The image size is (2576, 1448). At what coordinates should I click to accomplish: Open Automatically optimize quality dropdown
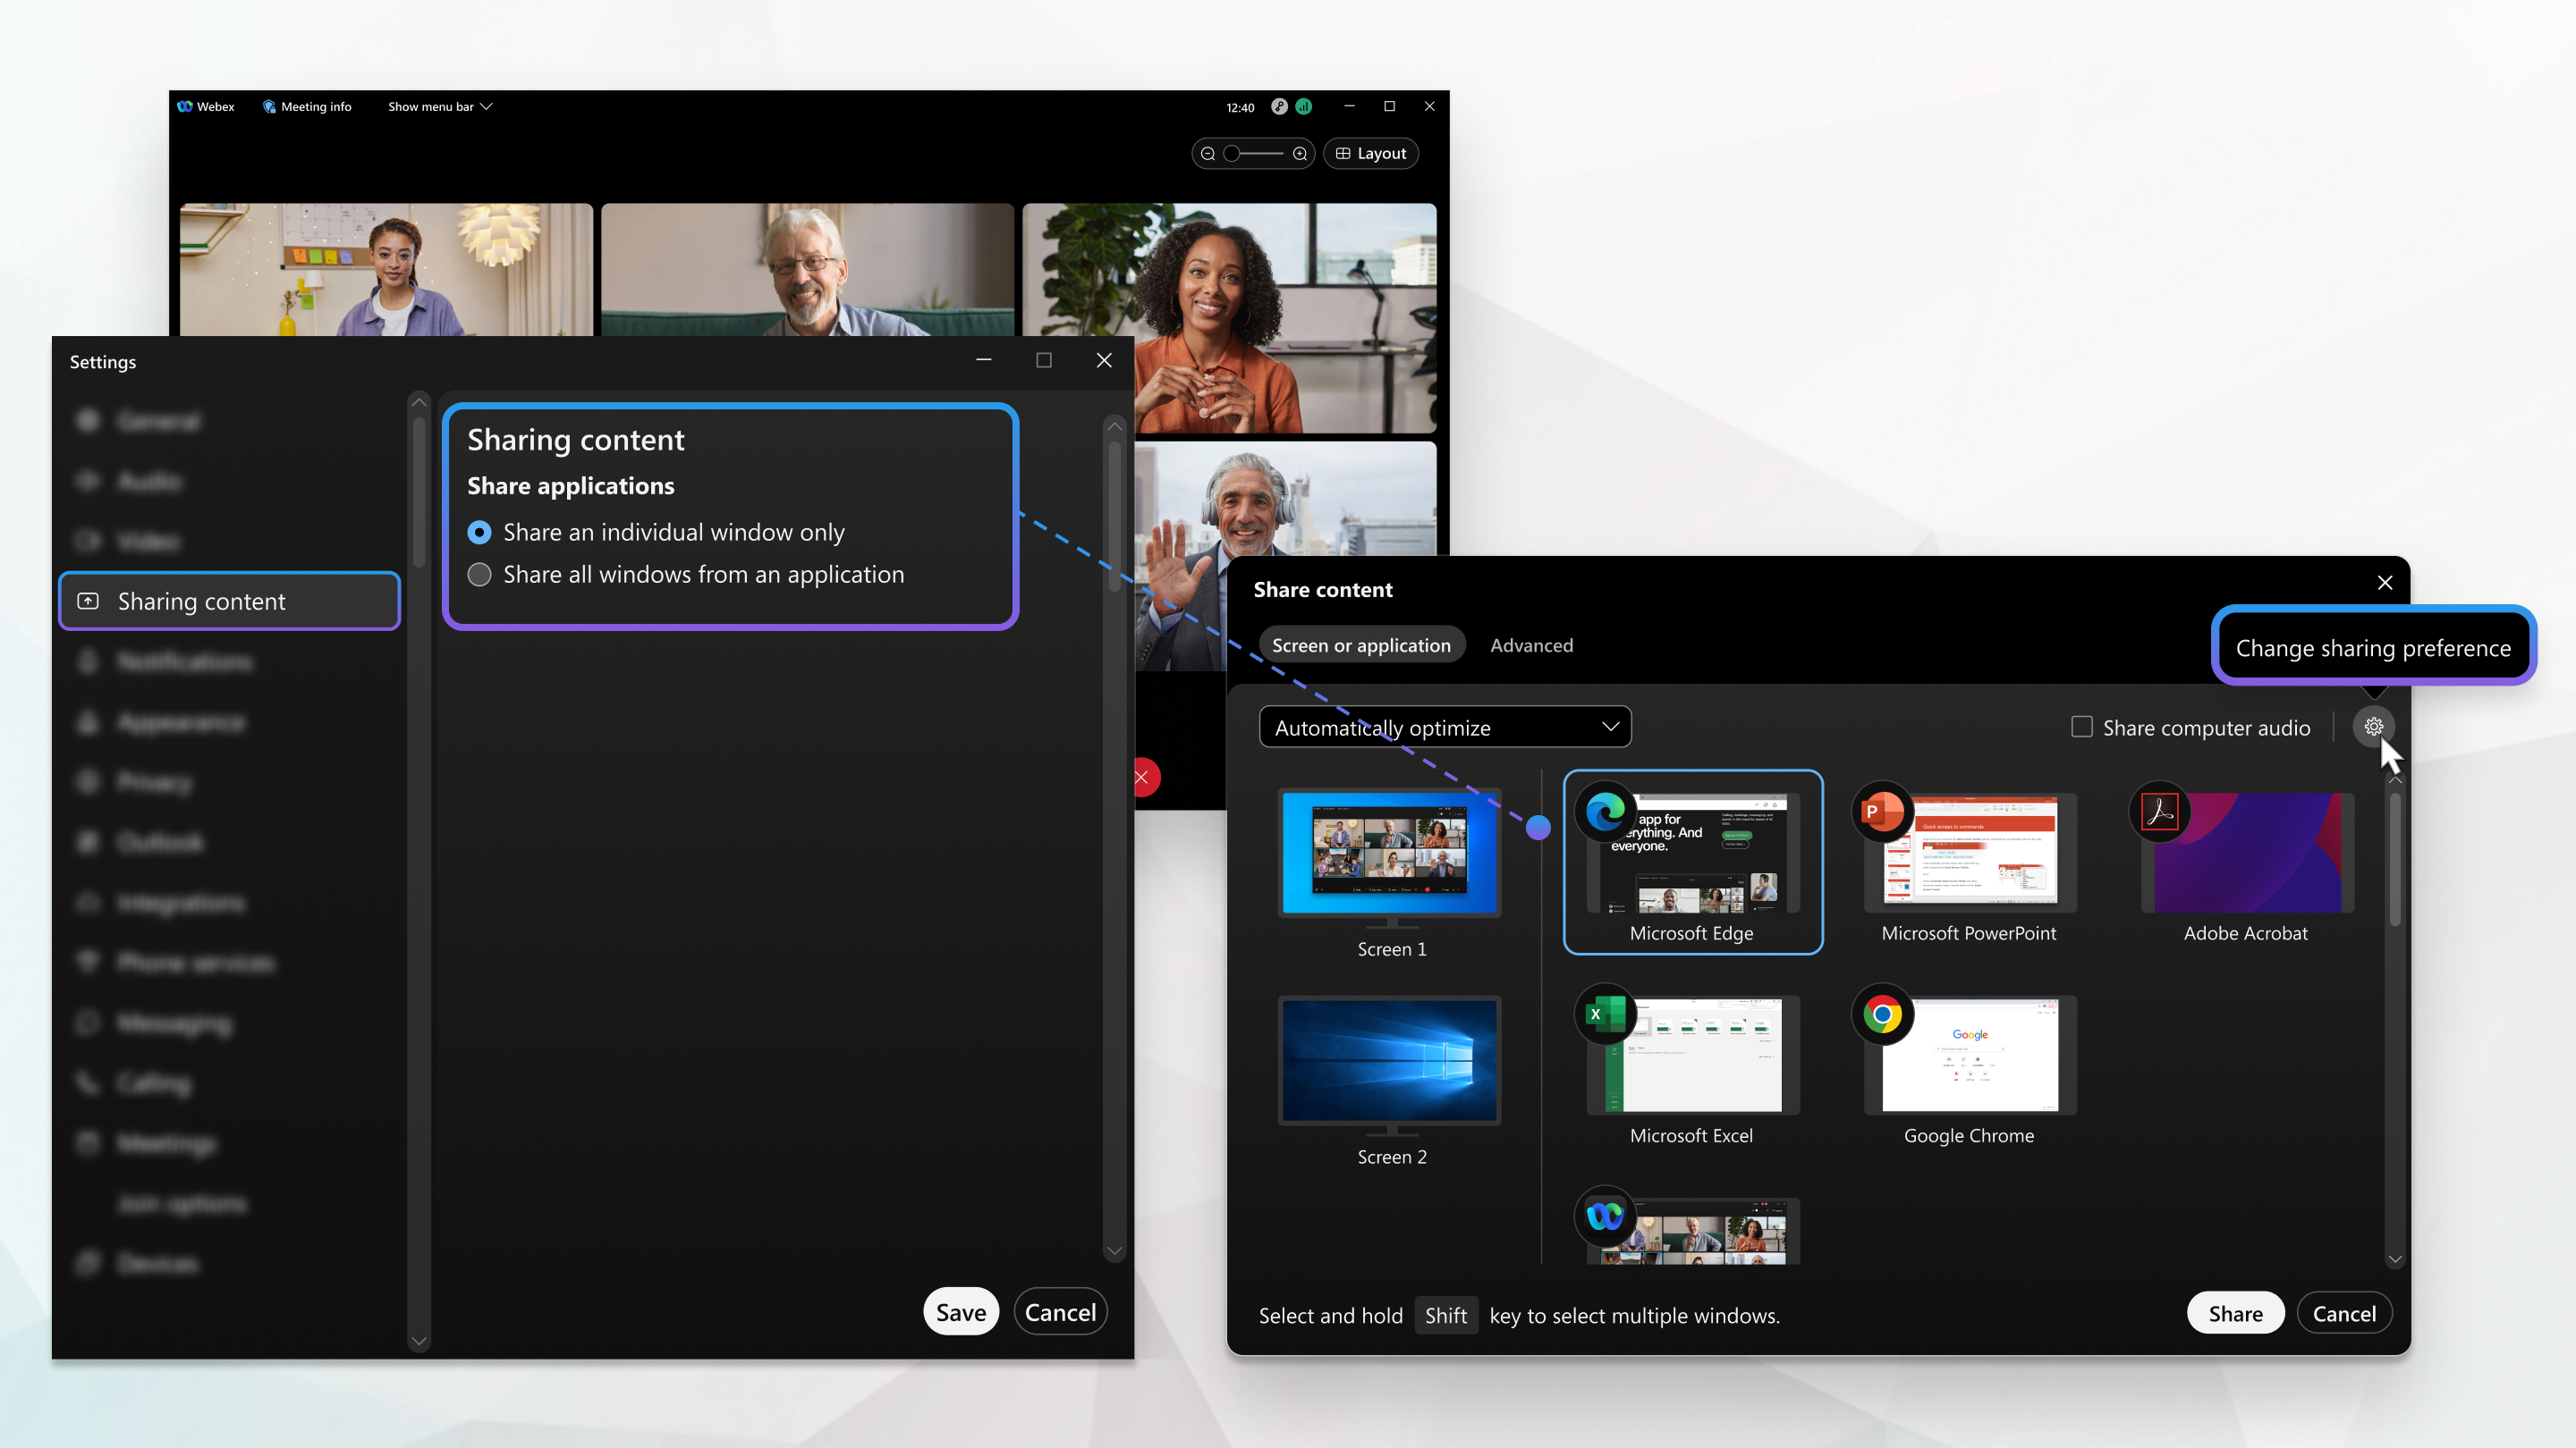tap(1444, 727)
